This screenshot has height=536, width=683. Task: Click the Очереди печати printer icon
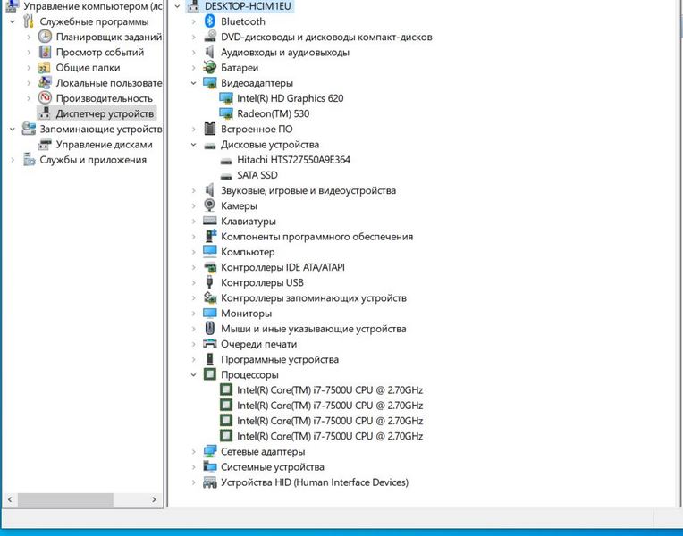pos(210,344)
